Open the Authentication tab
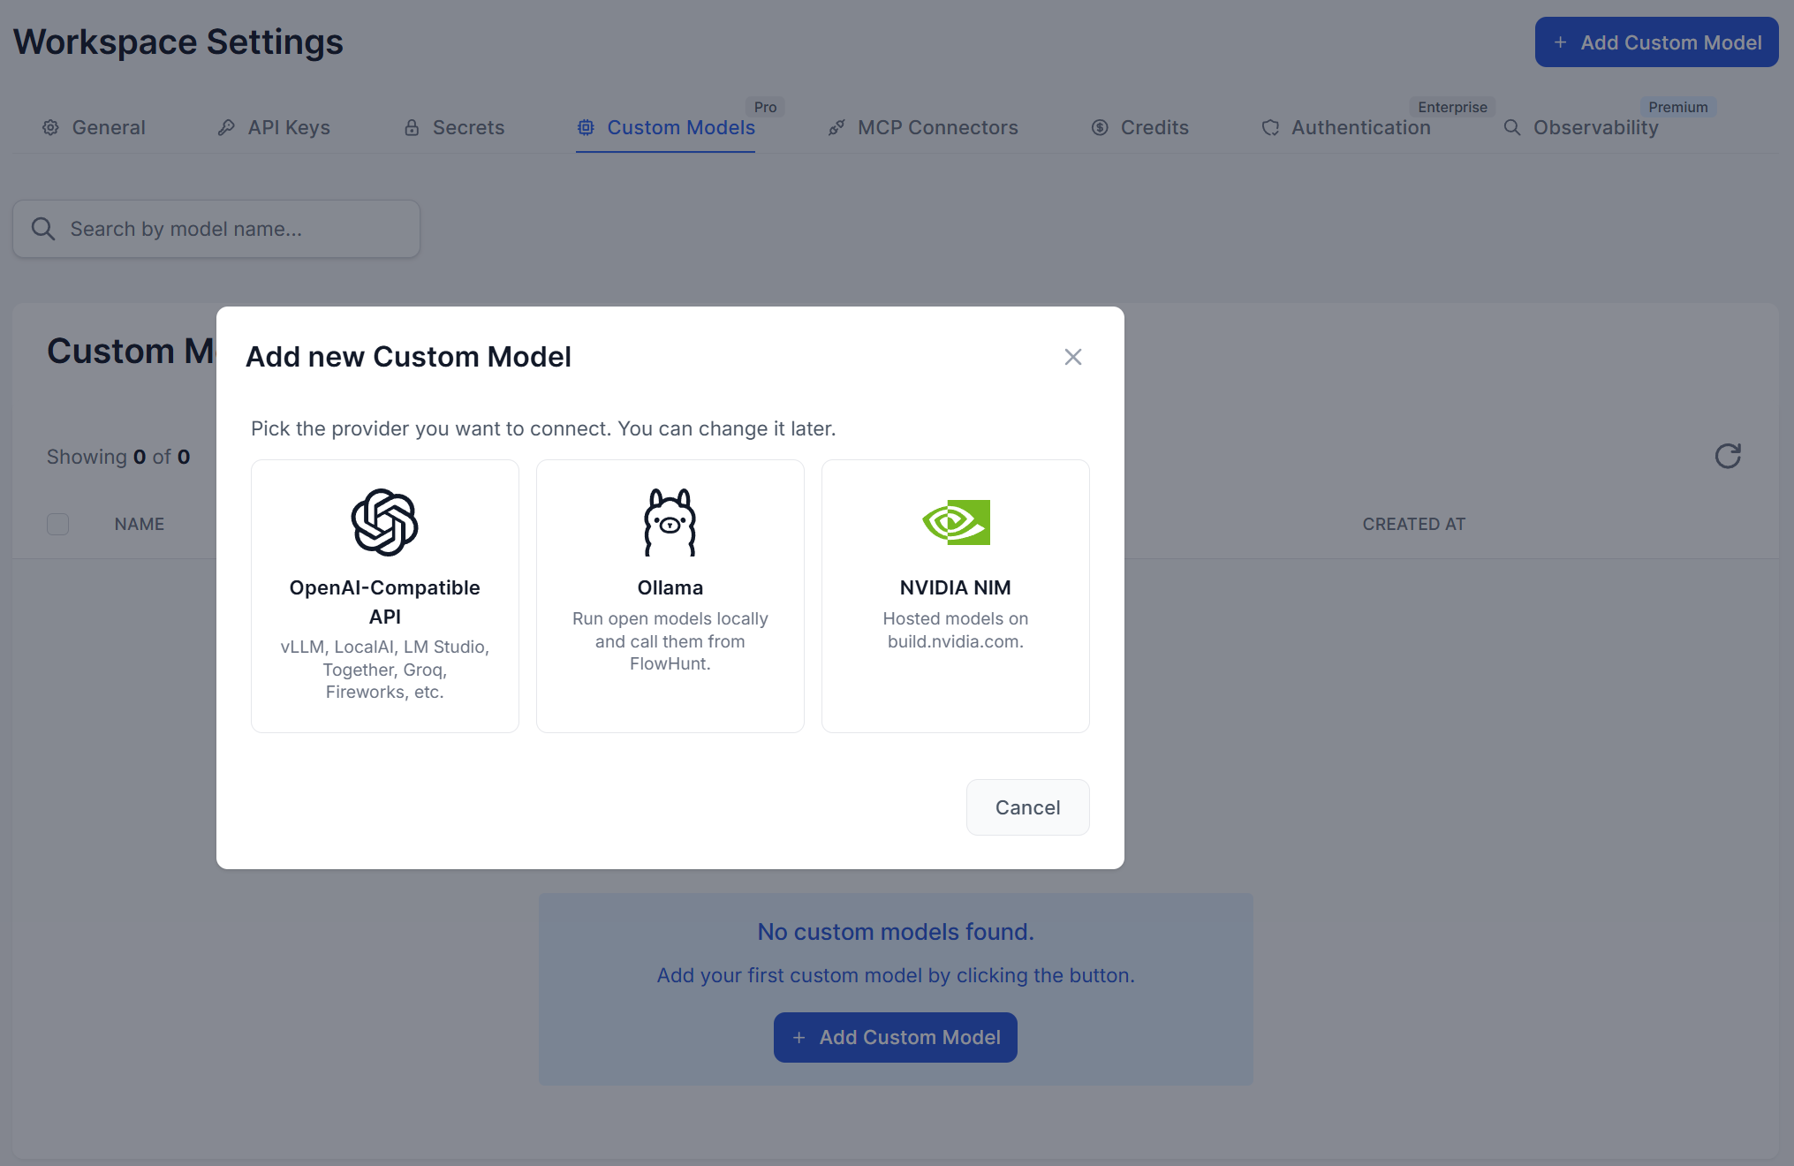This screenshot has width=1794, height=1166. 1346,127
